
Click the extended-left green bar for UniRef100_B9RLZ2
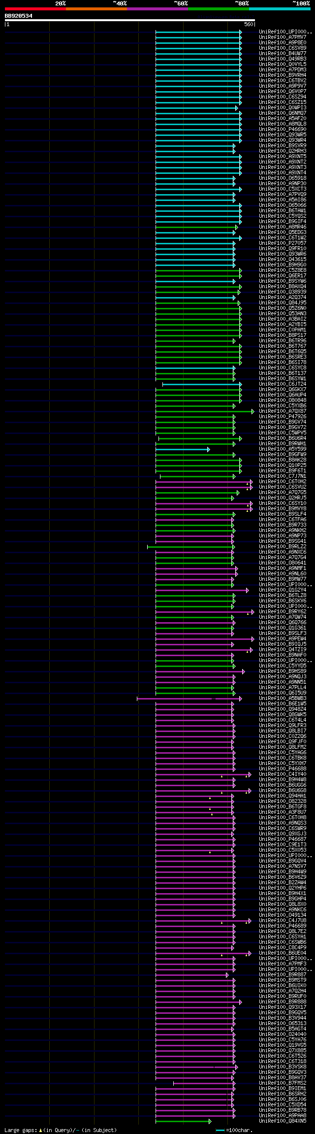pyautogui.click(x=191, y=547)
